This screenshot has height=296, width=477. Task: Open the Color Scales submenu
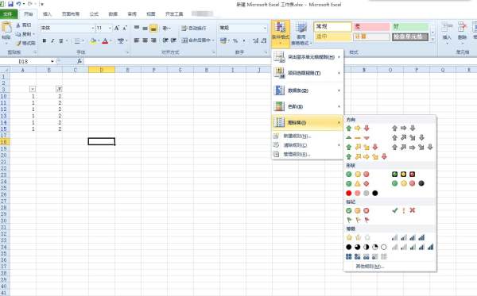click(307, 106)
